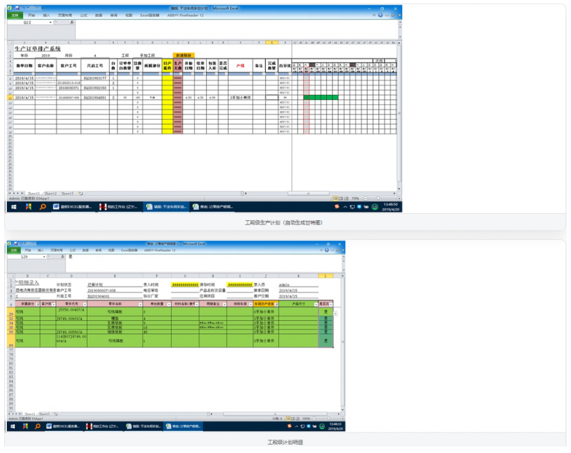571x453 pixels.
Task: Open the 零件名称 column filter dropdown in lower sheet
Action: pyautogui.click(x=140, y=305)
